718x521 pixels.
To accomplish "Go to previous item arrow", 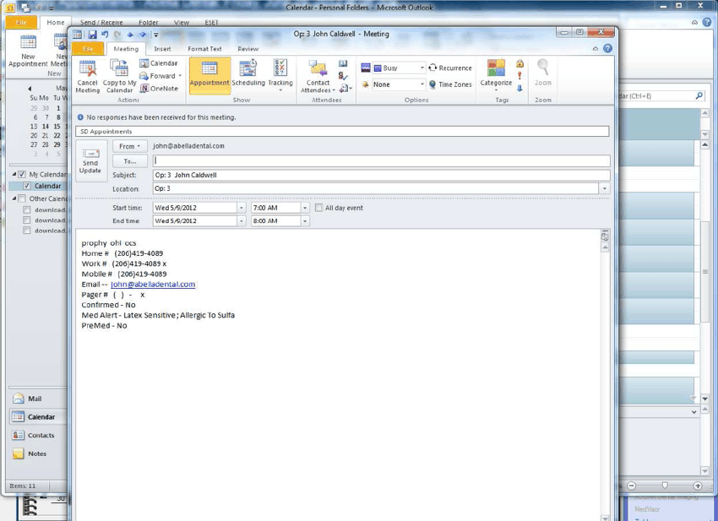I will [130, 35].
